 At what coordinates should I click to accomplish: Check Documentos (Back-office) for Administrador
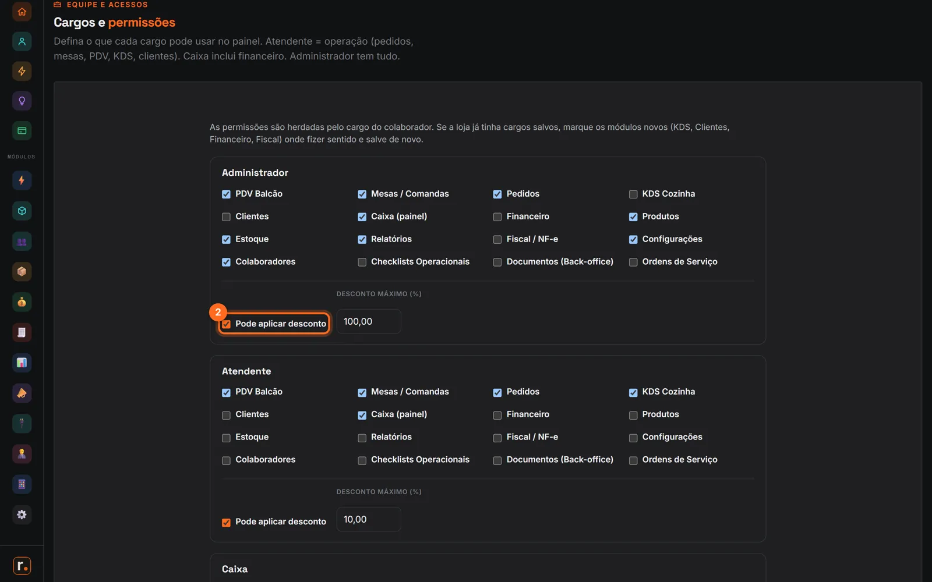pyautogui.click(x=497, y=262)
